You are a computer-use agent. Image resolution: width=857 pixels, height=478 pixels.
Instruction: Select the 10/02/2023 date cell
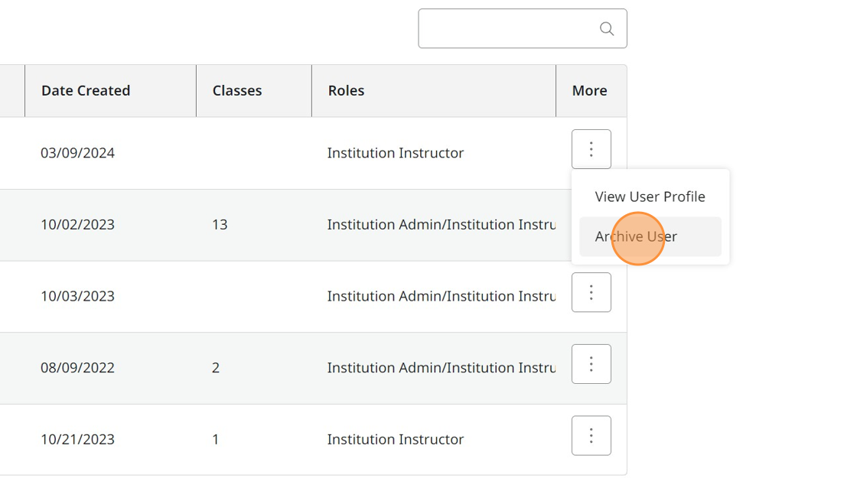point(77,225)
